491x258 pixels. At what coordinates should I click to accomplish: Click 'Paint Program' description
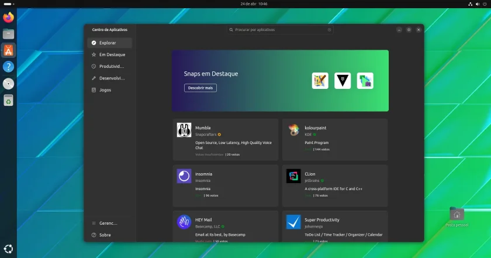point(317,143)
